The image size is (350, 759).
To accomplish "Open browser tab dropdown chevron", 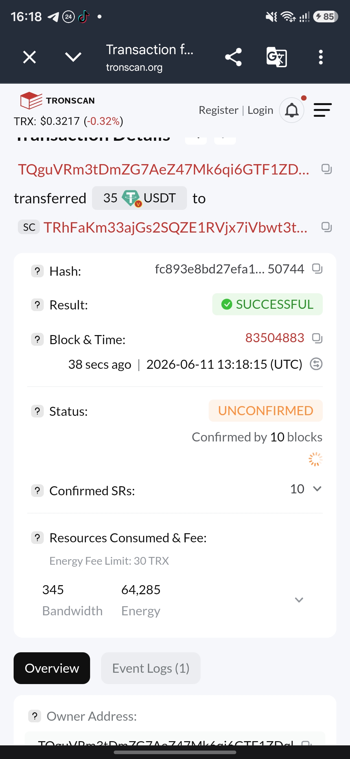I will (73, 57).
